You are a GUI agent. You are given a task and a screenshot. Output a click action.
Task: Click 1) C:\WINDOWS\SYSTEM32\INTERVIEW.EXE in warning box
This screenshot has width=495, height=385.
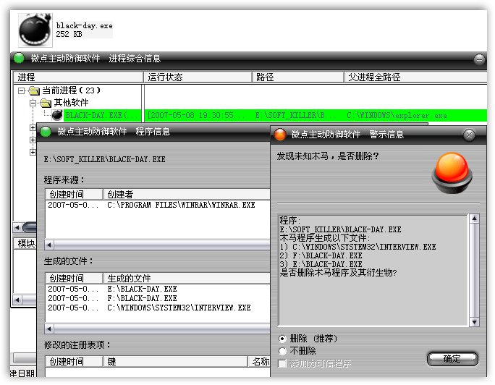[357, 247]
